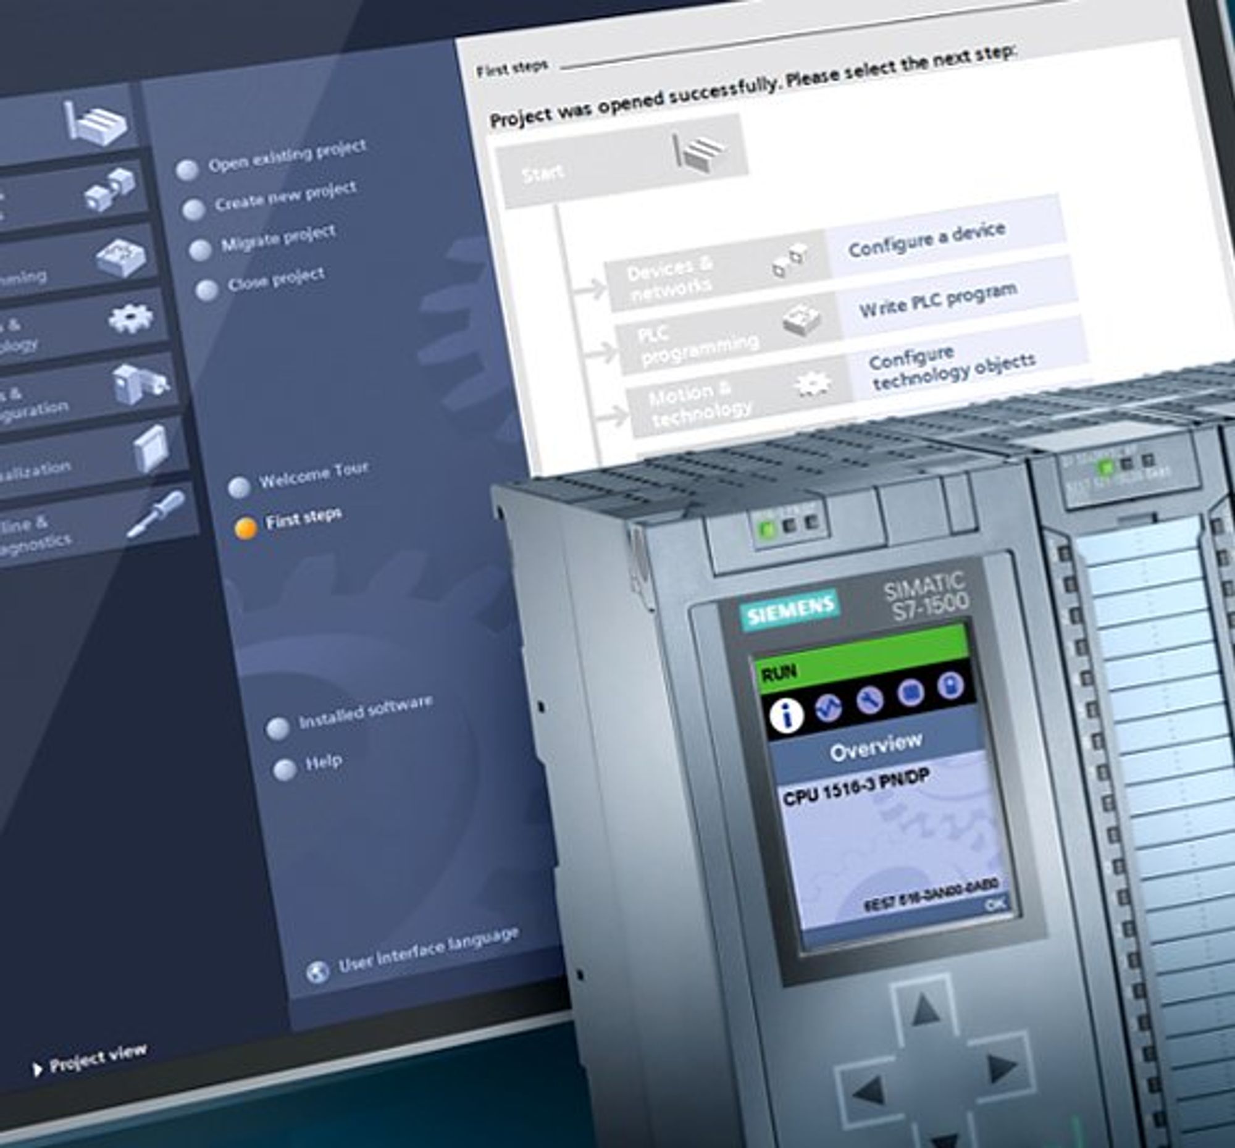The height and width of the screenshot is (1148, 1235).
Task: Click the PLC block icon in First steps
Action: 802,320
